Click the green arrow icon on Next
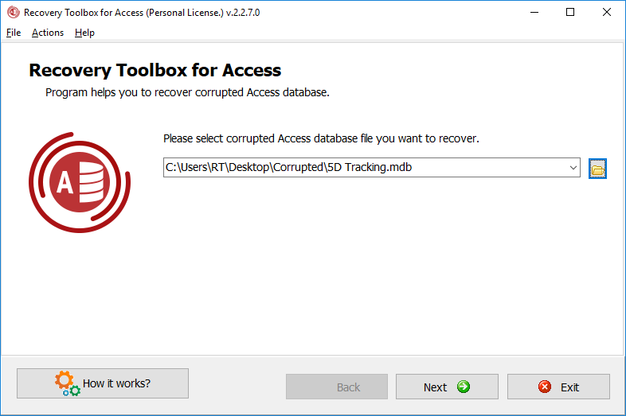The width and height of the screenshot is (626, 416). point(464,387)
